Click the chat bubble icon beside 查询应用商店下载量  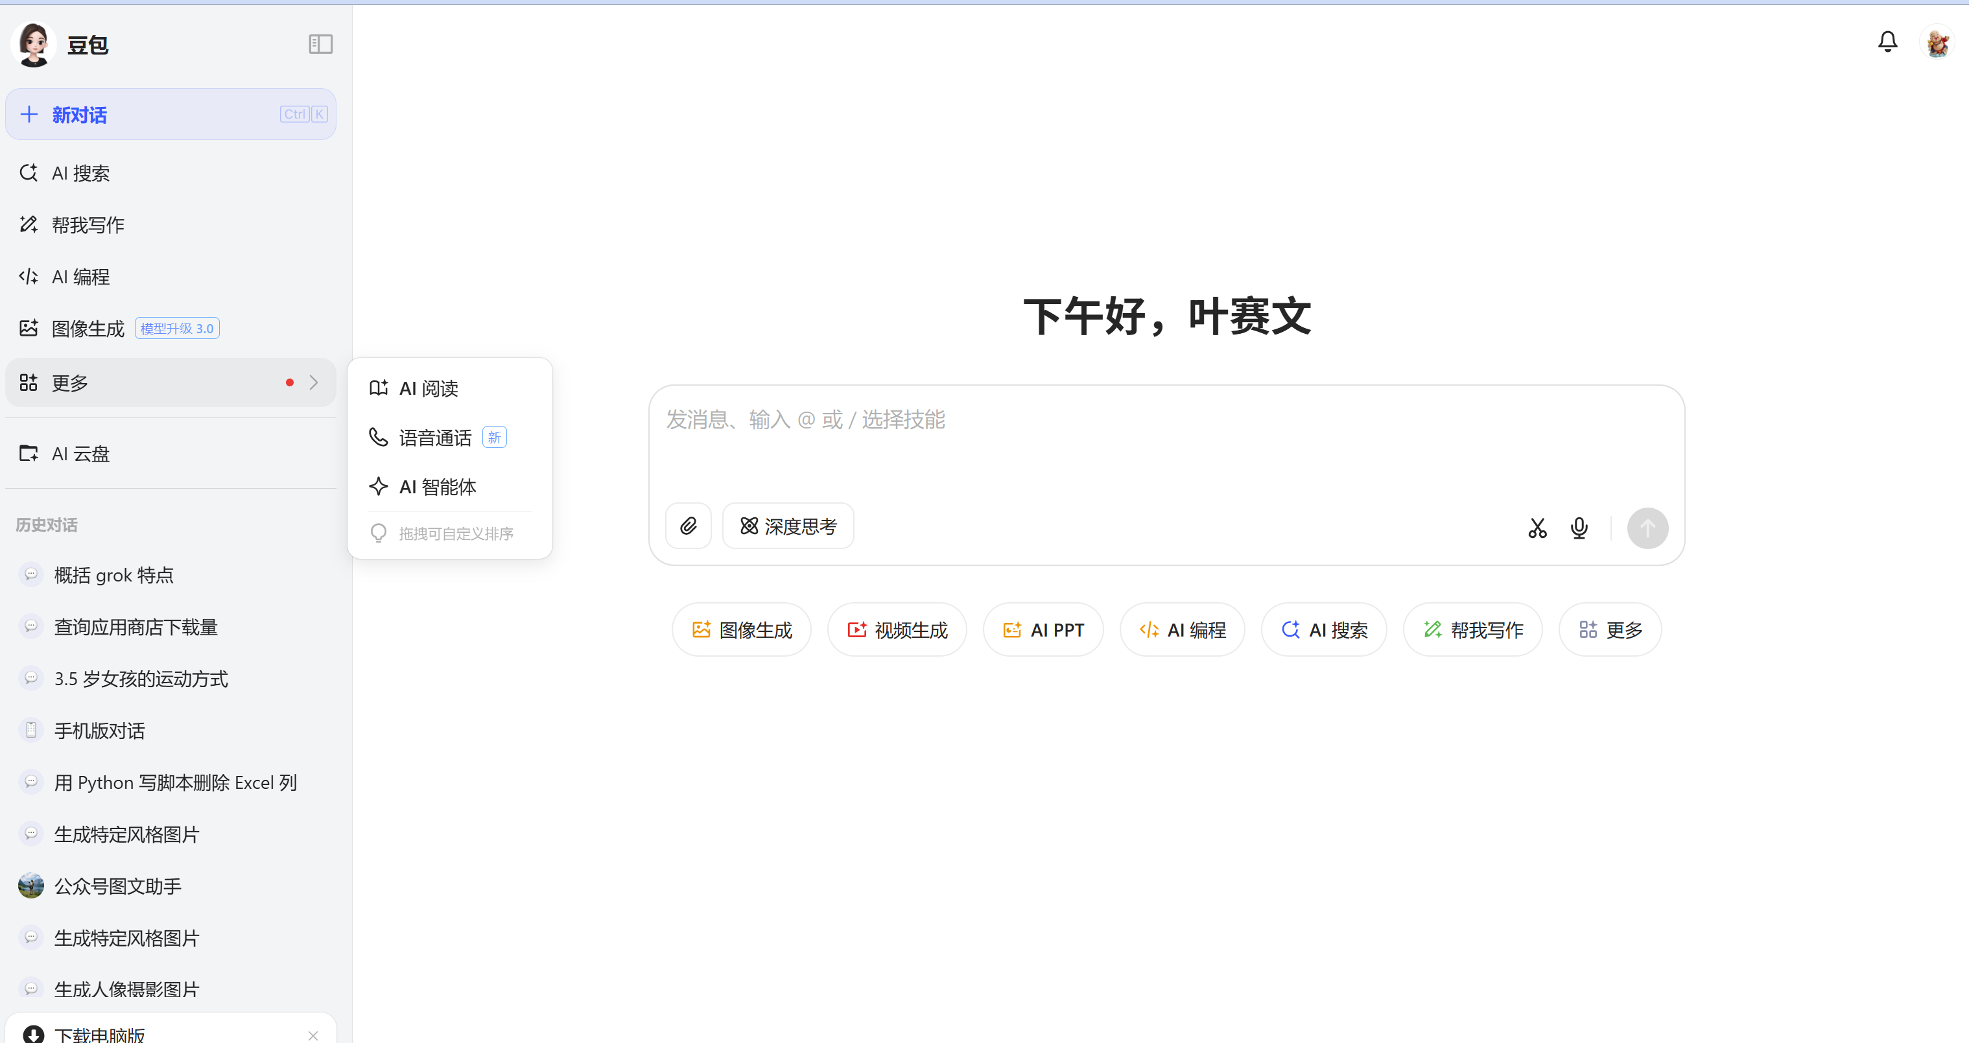30,627
